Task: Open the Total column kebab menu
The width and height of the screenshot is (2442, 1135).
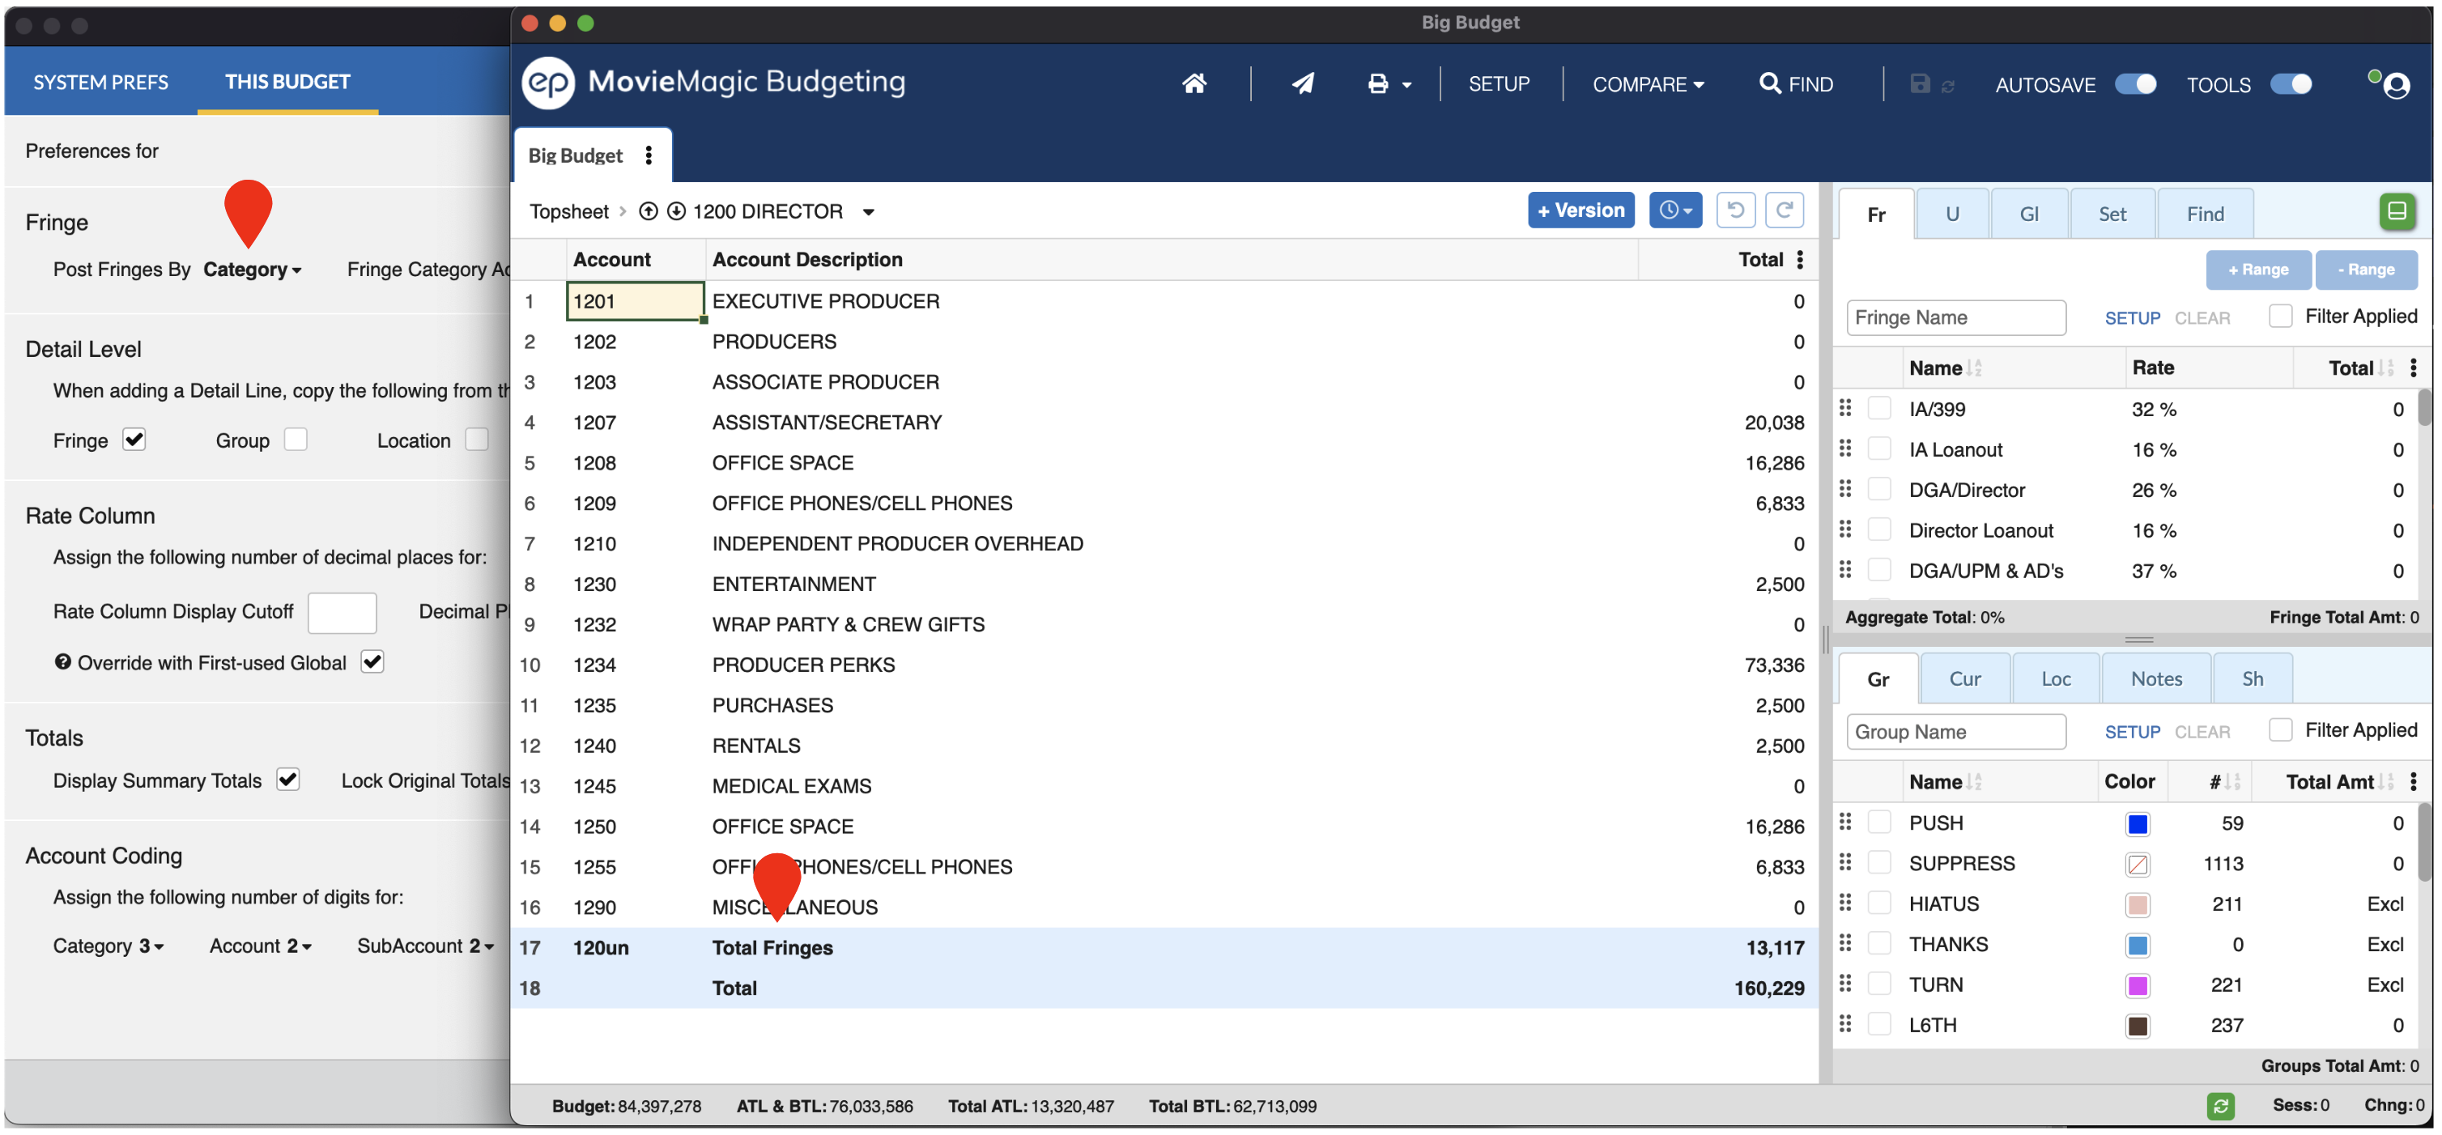Action: click(1799, 260)
